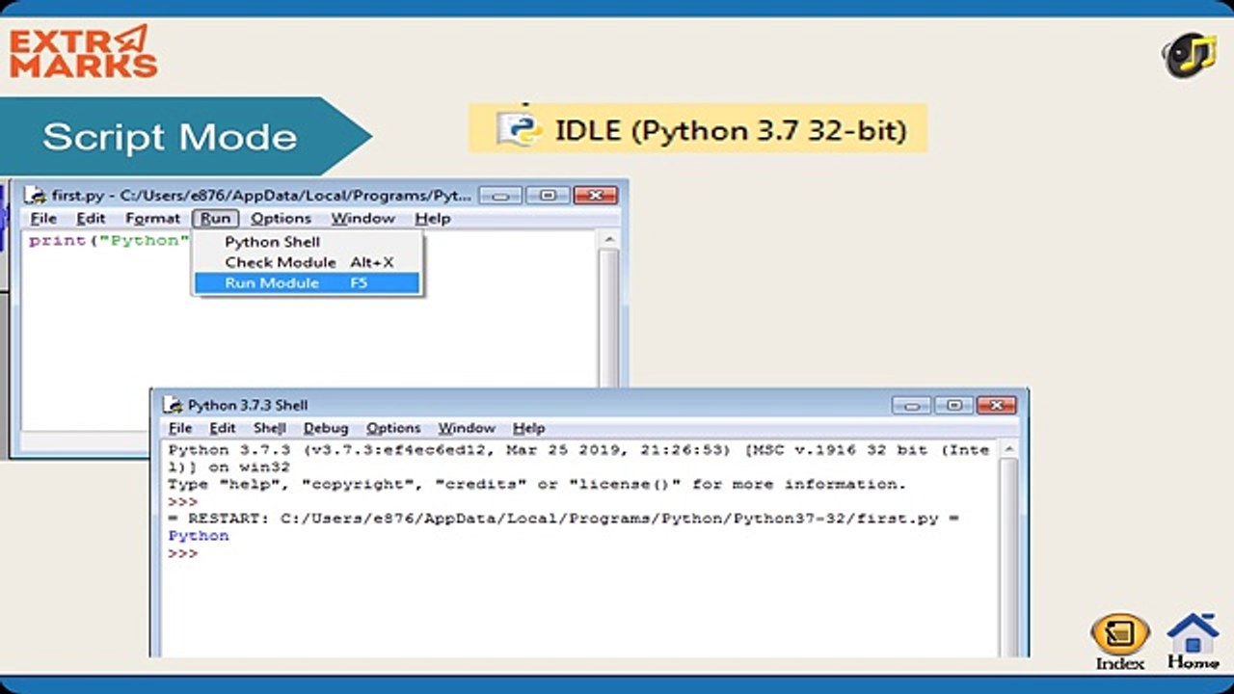Click the Python IDLE logo icon
Screen dimensions: 1234x694
tap(519, 128)
